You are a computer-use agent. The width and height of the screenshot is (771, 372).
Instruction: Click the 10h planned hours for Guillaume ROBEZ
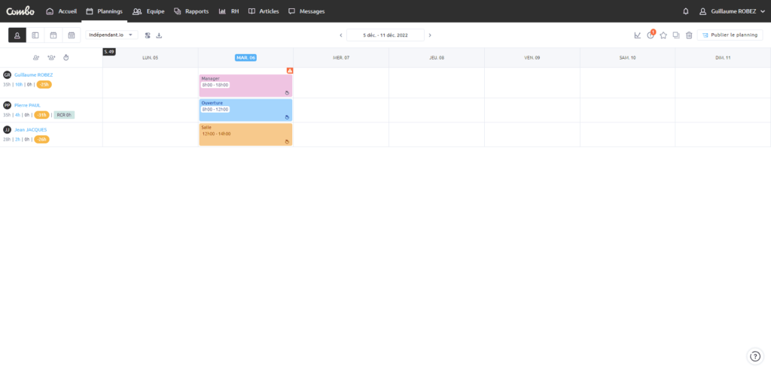[x=19, y=84]
